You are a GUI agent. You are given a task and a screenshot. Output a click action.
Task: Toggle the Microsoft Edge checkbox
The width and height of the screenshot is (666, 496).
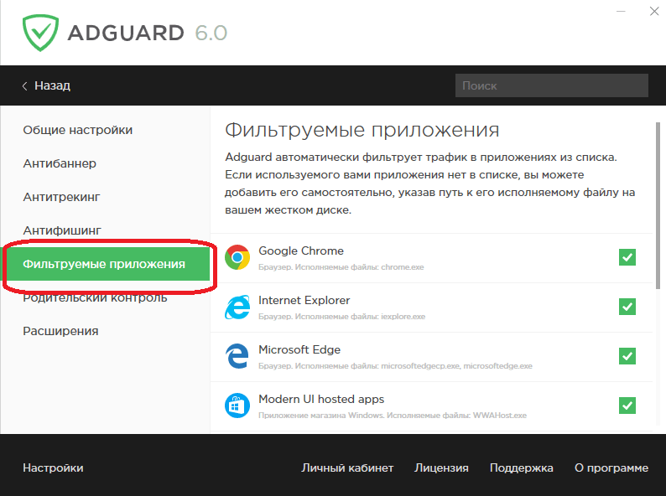pyautogui.click(x=627, y=356)
